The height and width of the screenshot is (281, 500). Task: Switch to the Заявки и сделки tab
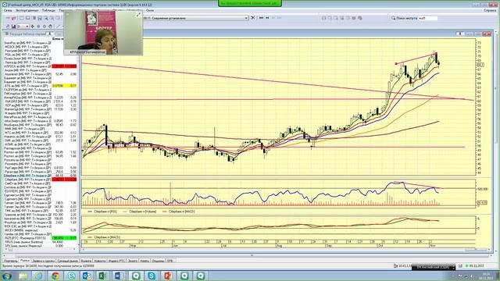coord(44,261)
